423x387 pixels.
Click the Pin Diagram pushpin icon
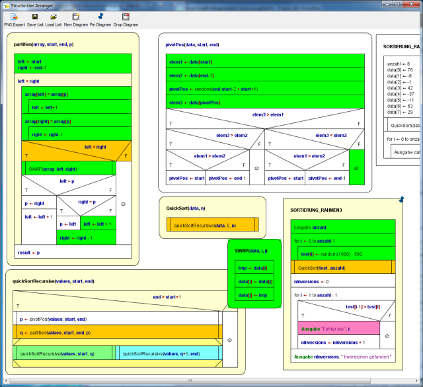pos(100,17)
